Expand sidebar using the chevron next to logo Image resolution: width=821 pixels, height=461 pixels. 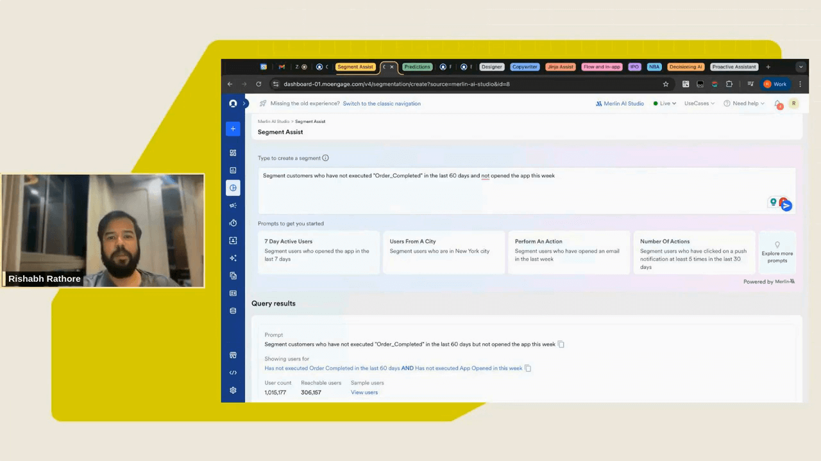click(x=244, y=103)
